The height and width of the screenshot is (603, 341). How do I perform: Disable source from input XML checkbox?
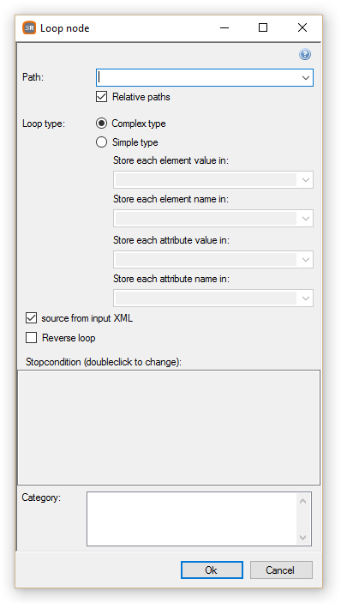(x=31, y=318)
